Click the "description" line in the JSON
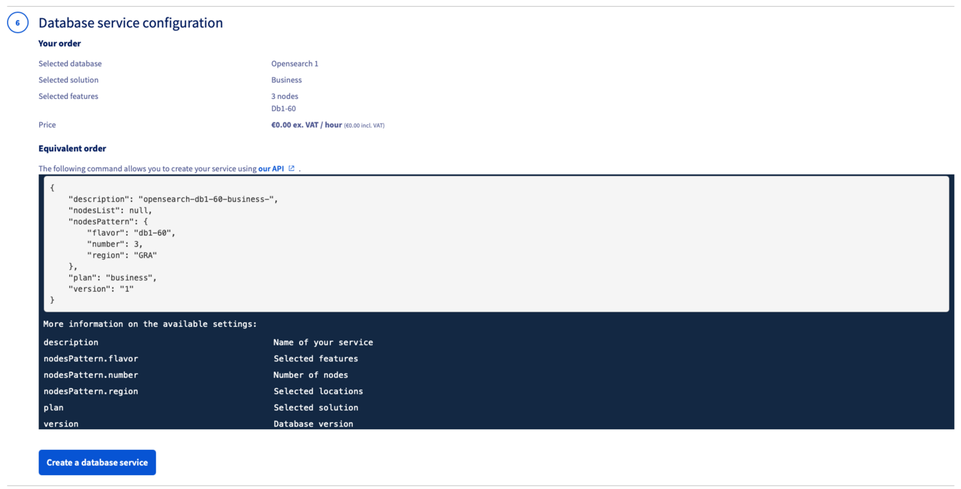 point(173,199)
